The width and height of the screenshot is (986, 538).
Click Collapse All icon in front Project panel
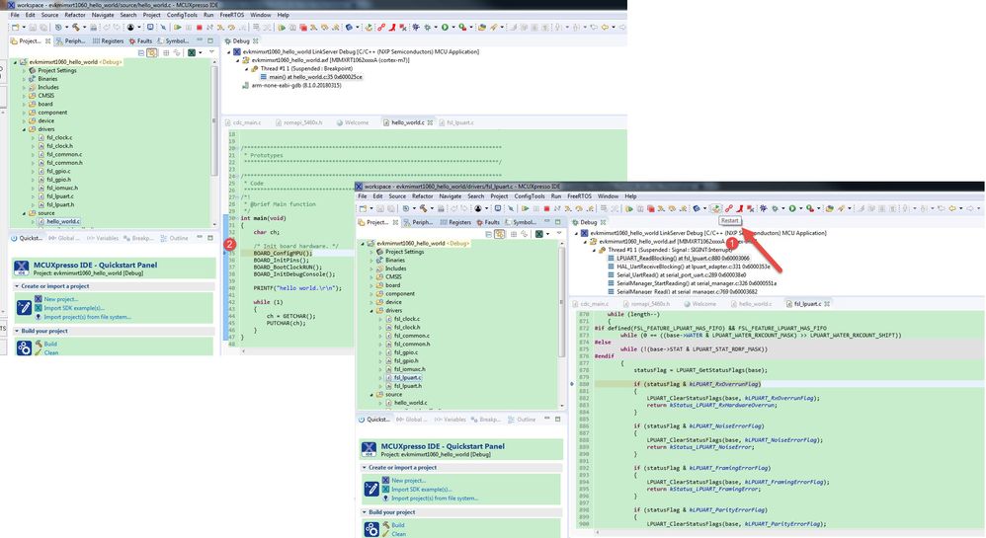tap(489, 234)
